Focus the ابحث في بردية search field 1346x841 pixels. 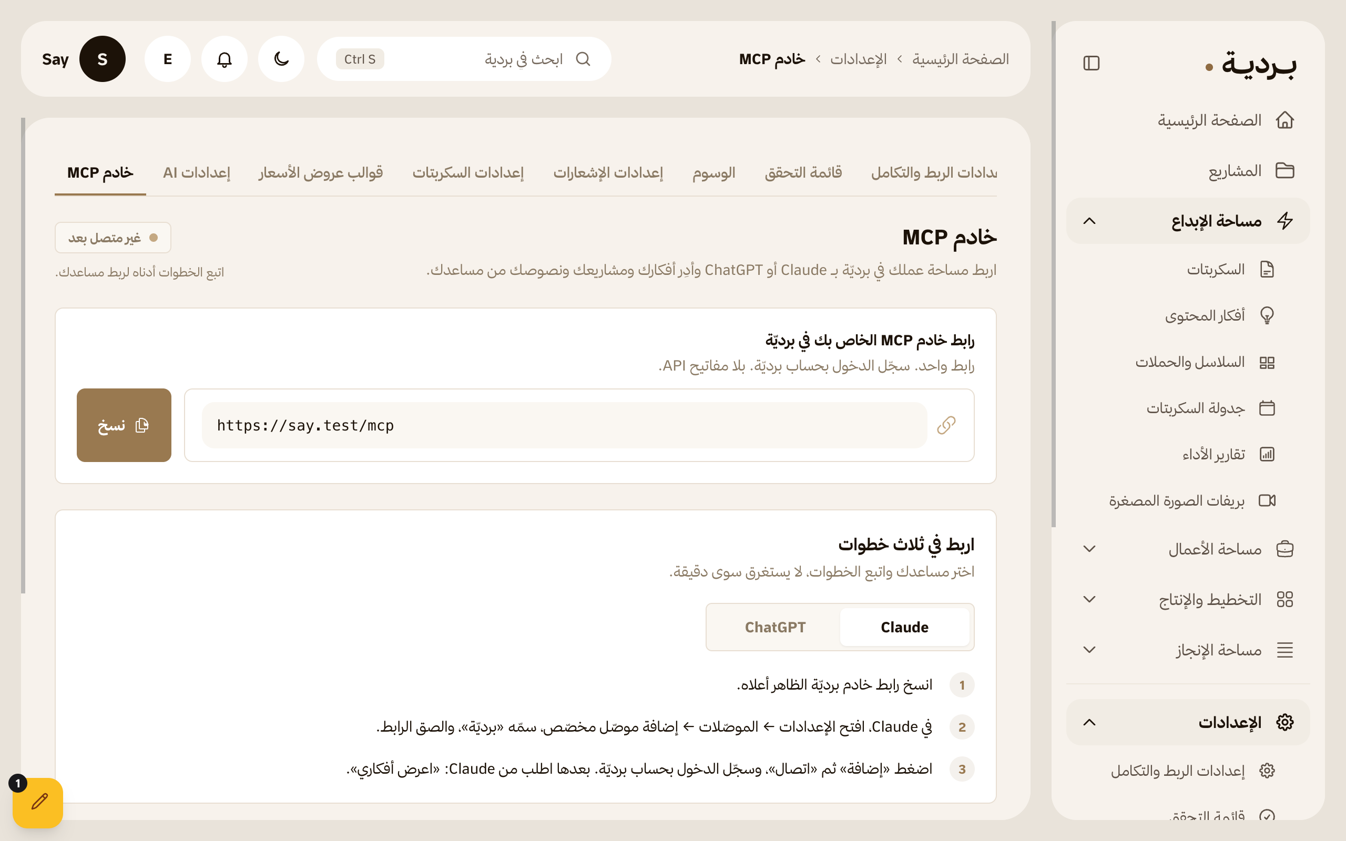point(464,59)
